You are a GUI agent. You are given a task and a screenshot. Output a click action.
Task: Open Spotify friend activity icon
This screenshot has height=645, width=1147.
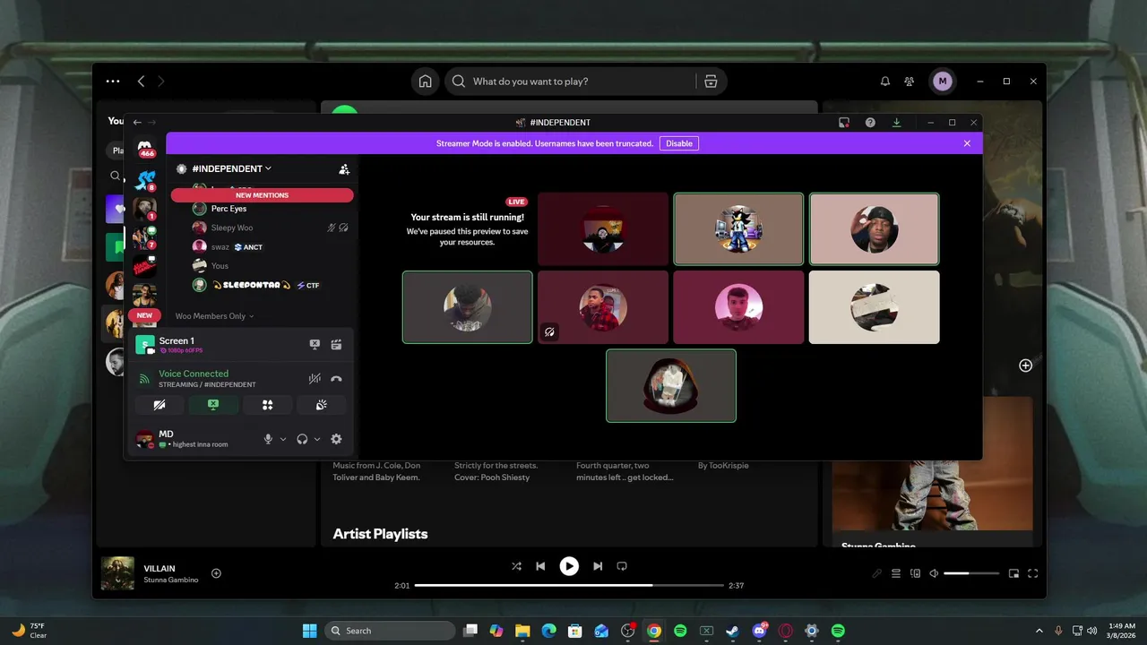910,82
